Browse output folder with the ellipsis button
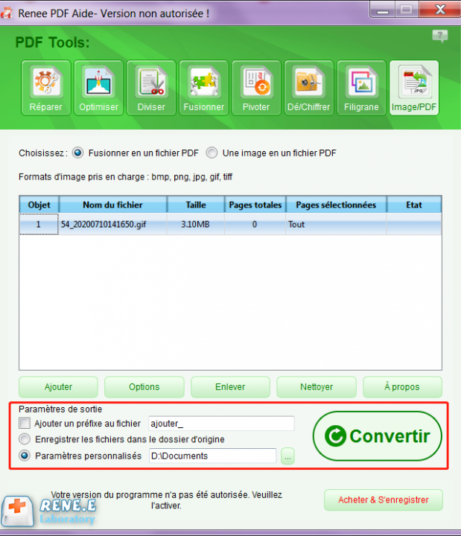This screenshot has height=536, width=461. tap(287, 456)
